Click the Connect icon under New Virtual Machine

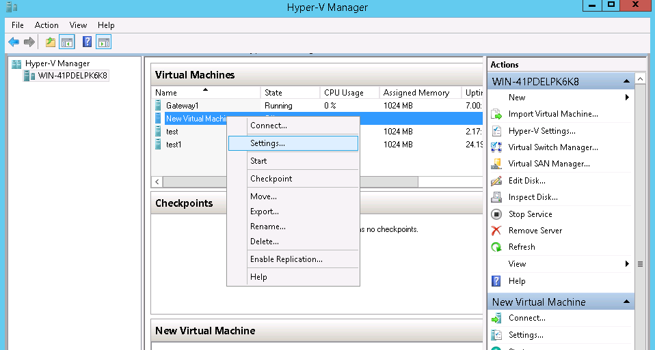496,319
